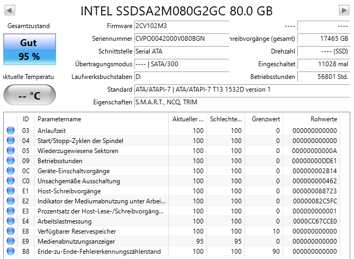Click the -- °C temperature button
This screenshot has height=259, width=354.
(x=30, y=95)
